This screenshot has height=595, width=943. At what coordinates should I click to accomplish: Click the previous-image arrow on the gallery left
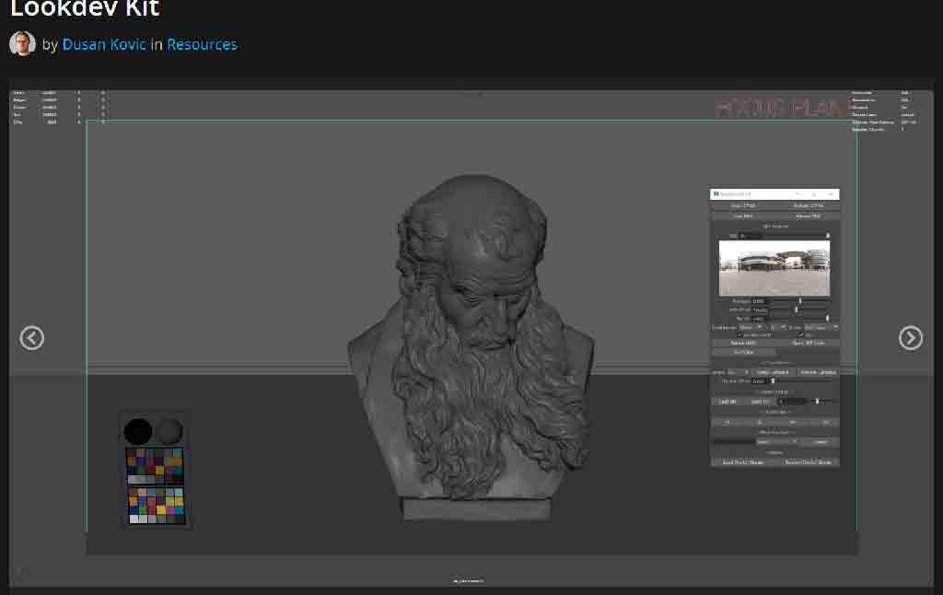31,338
